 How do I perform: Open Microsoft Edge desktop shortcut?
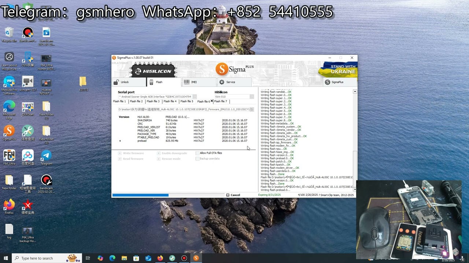(x=9, y=110)
